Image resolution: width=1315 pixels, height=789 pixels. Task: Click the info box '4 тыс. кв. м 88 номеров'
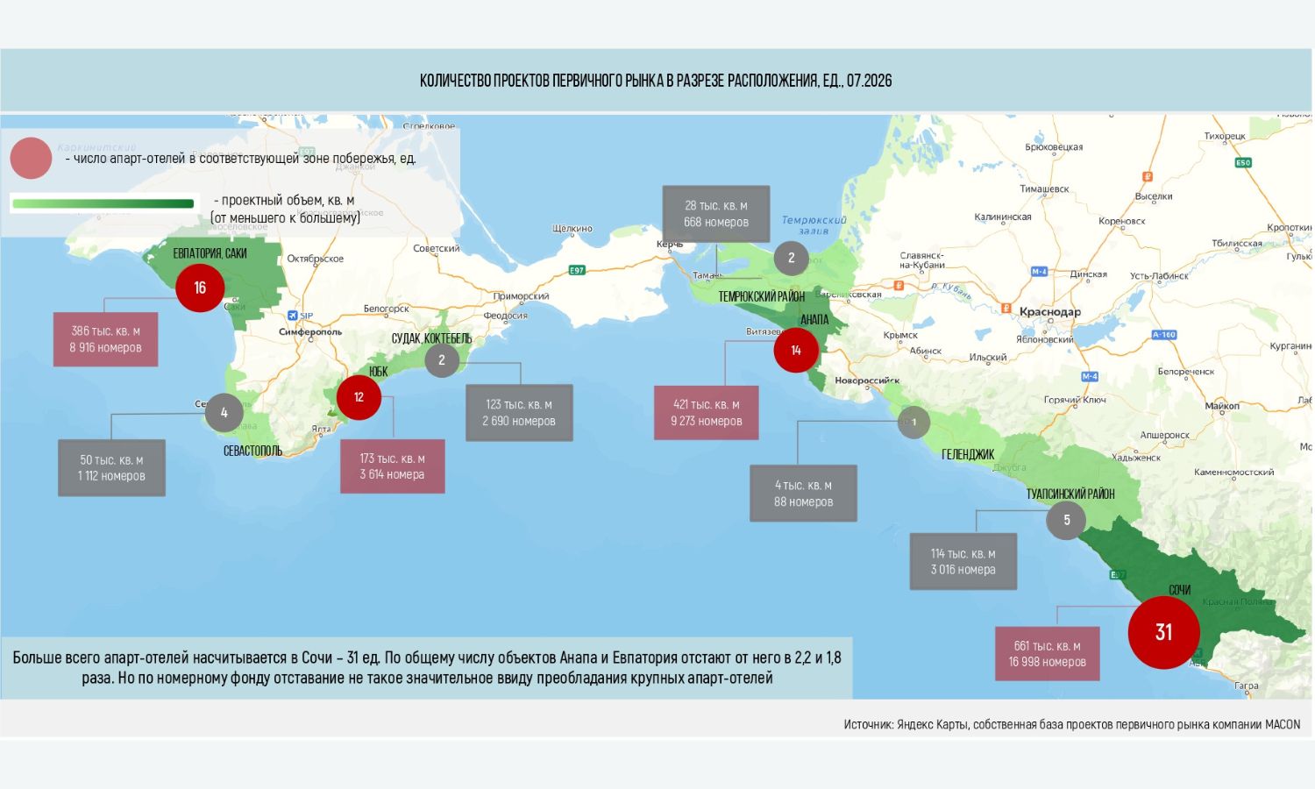(x=803, y=494)
